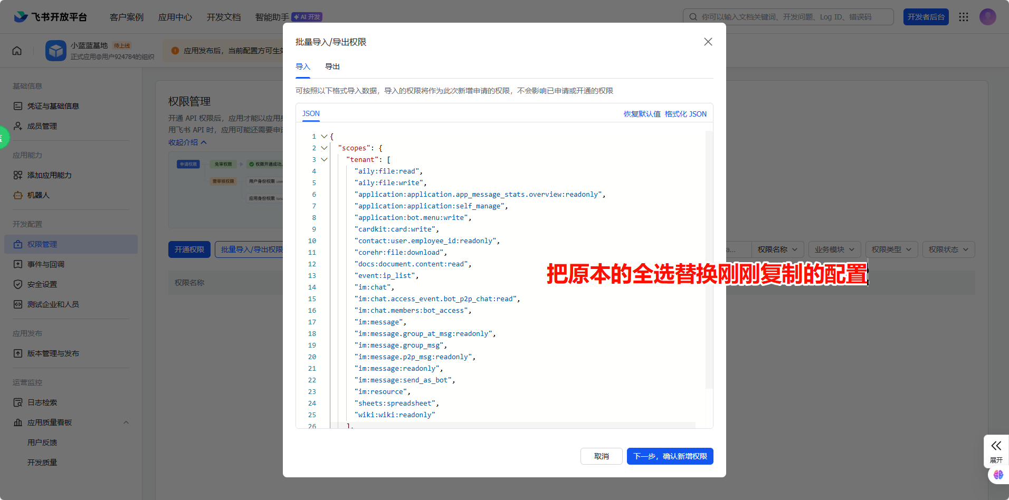Open the user avatar menu
The height and width of the screenshot is (500, 1009).
(987, 16)
